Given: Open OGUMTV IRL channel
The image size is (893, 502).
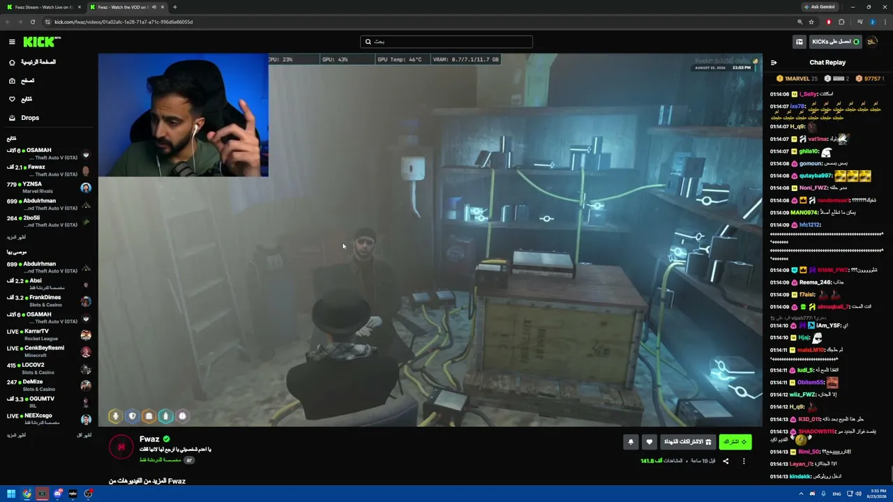Looking at the screenshot, I should point(47,402).
